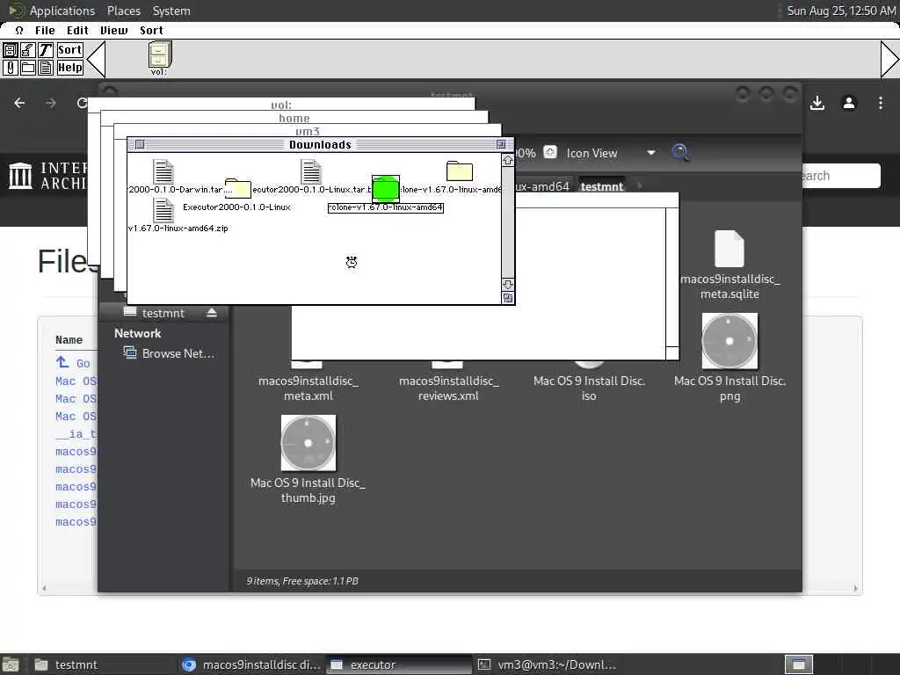Click the browser back arrow
This screenshot has width=900, height=675.
pos(19,103)
